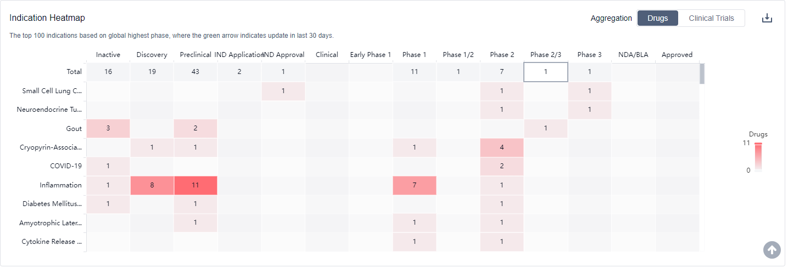The image size is (788, 268).
Task: Click COVID-19 Phase 2 cell showing 2
Action: point(502,166)
